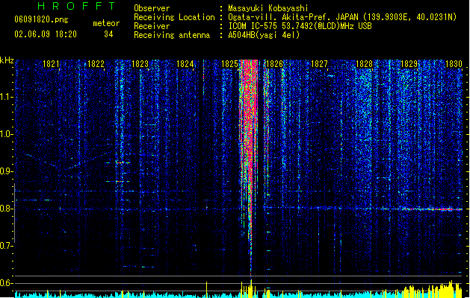Click the 1.1 frequency axis label
The height and width of the screenshot is (298, 470).
7,97
